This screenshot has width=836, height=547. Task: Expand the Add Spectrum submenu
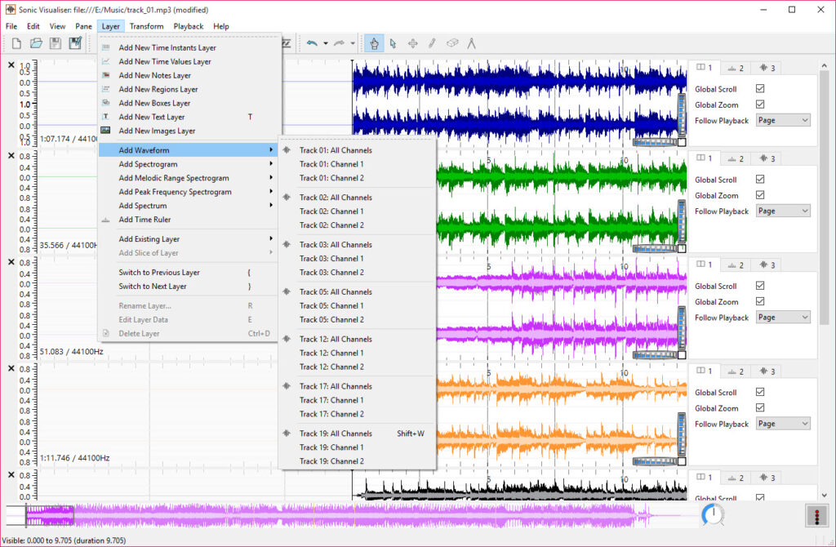(x=189, y=206)
